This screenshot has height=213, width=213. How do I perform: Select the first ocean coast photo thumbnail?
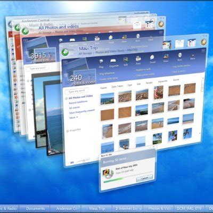point(107,99)
